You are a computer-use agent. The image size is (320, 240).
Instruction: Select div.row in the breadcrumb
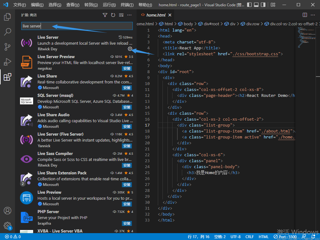(250, 24)
